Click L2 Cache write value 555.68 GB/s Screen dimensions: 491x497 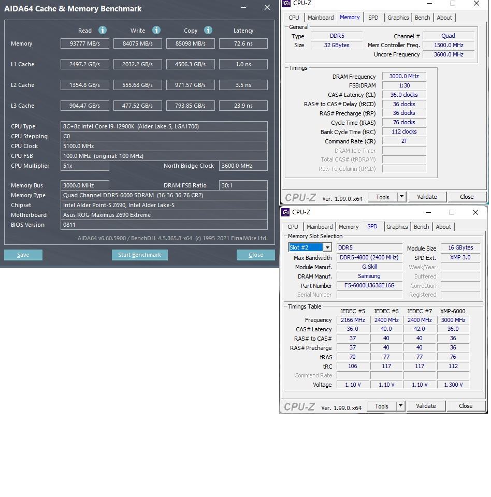point(138,85)
